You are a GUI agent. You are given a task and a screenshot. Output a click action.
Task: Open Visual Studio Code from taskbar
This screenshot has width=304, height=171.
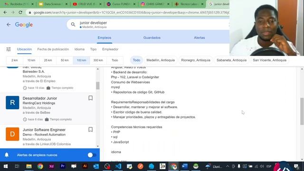point(118,166)
